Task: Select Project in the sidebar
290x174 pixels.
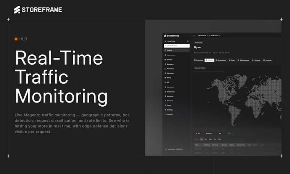Action: tap(177, 50)
